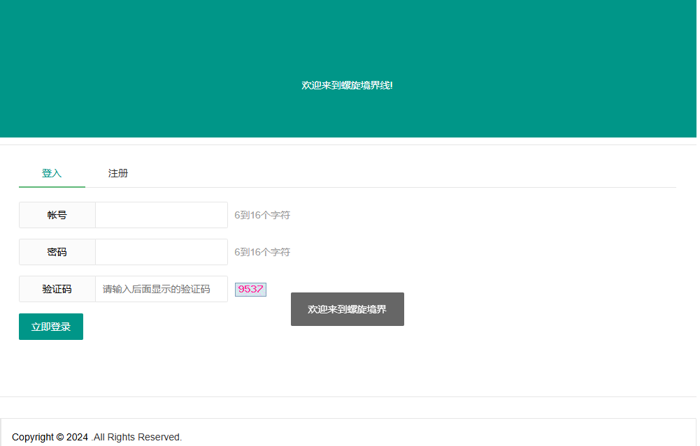This screenshot has width=700, height=446.
Task: Click the 请输入后面显示的验证码 placeholder text
Action: coord(156,289)
